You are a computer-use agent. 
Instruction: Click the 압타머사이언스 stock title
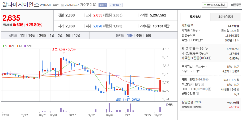click(x=21, y=5)
